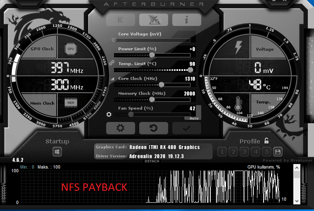
Task: Click the Memory Clock value 2000
Action: 190,94
